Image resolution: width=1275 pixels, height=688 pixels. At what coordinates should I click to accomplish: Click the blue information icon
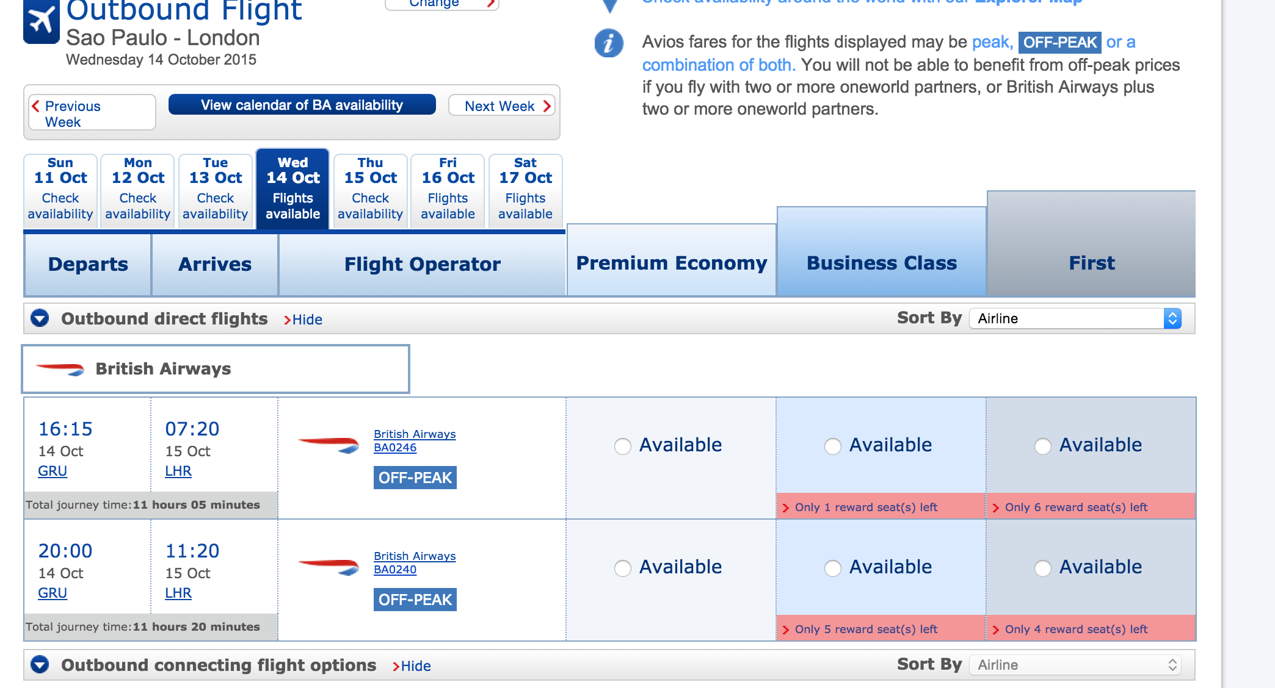point(608,43)
